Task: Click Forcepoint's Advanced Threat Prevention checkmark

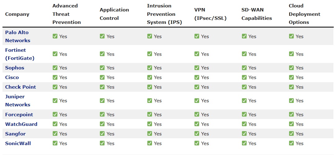Action: click(x=55, y=115)
